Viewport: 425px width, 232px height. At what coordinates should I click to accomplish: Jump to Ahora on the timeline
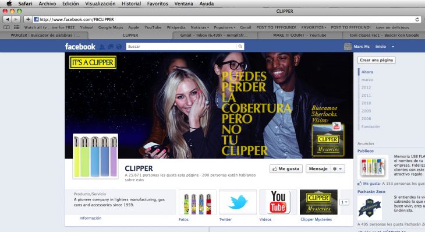tap(367, 72)
